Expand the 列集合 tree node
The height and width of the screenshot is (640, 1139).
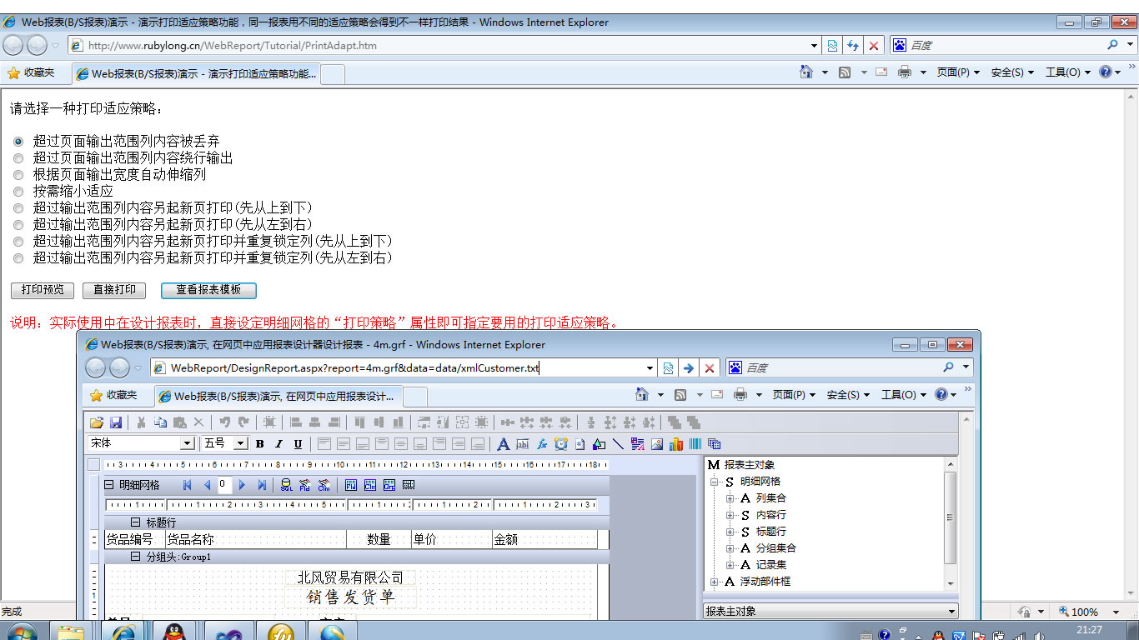tap(730, 498)
